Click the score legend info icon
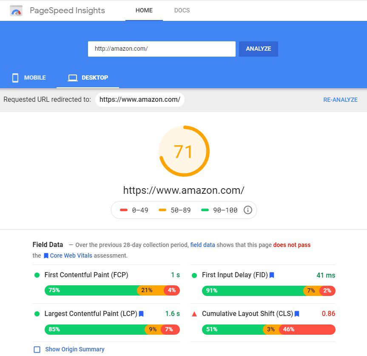The height and width of the screenshot is (356, 367). pyautogui.click(x=248, y=210)
